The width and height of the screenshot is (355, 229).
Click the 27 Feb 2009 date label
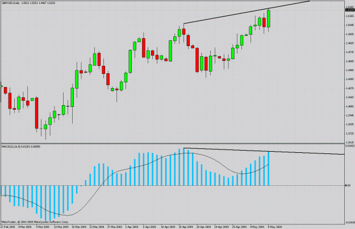tap(8, 227)
